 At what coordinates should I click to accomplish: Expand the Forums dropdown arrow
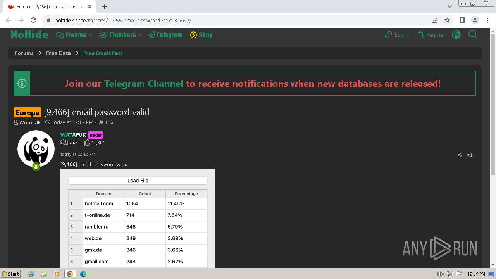pyautogui.click(x=90, y=35)
